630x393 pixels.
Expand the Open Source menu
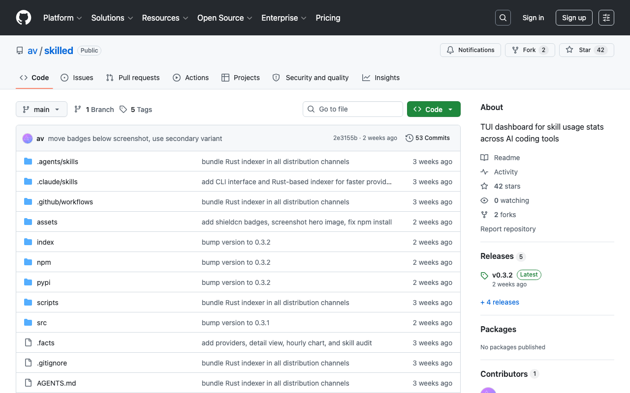click(225, 18)
